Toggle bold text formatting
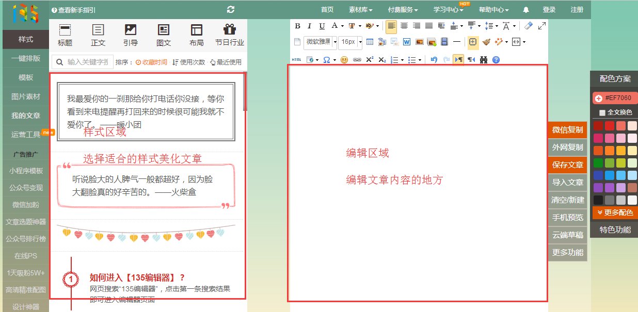The width and height of the screenshot is (638, 312). coord(297,25)
